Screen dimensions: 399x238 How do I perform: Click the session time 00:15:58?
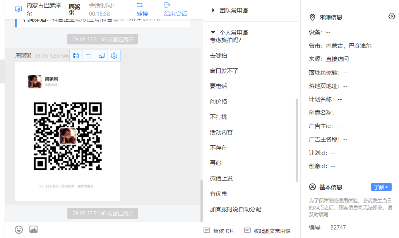point(99,14)
